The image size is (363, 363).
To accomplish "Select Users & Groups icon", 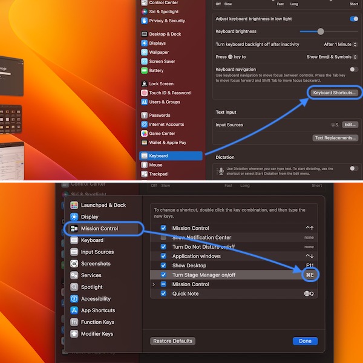I will tap(144, 102).
